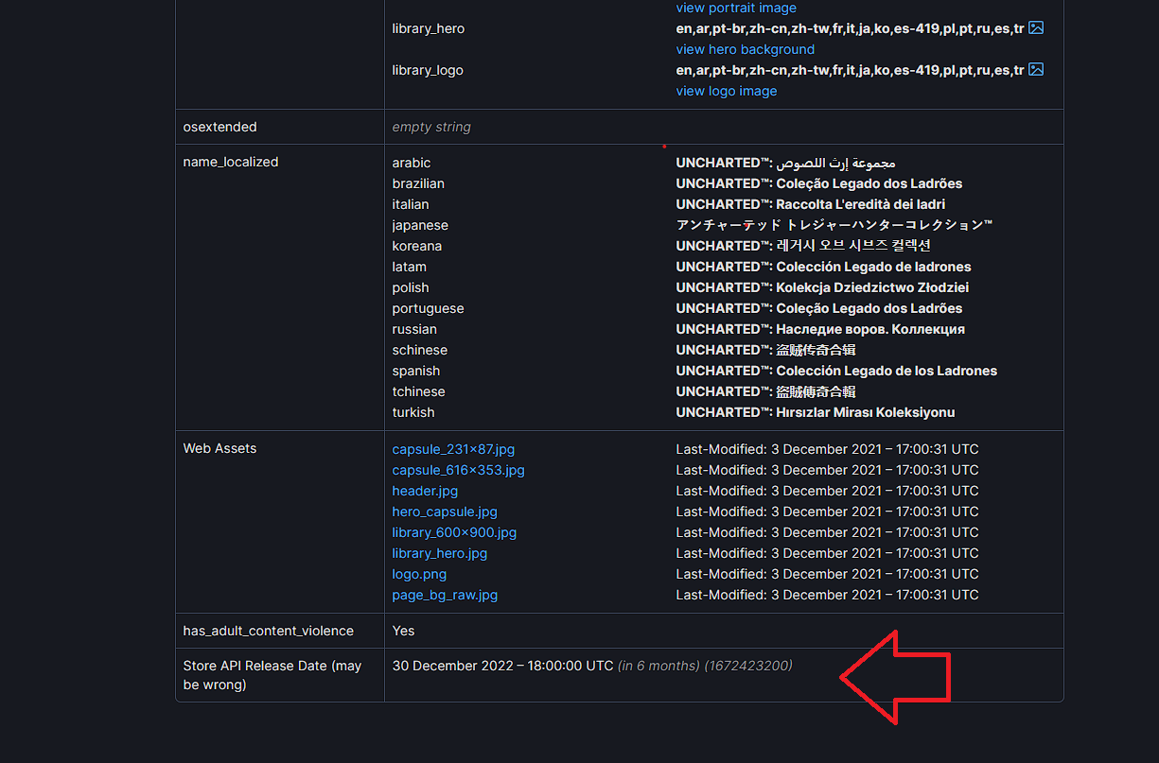Image resolution: width=1159 pixels, height=763 pixels.
Task: Open logo.png web asset
Action: coord(419,574)
